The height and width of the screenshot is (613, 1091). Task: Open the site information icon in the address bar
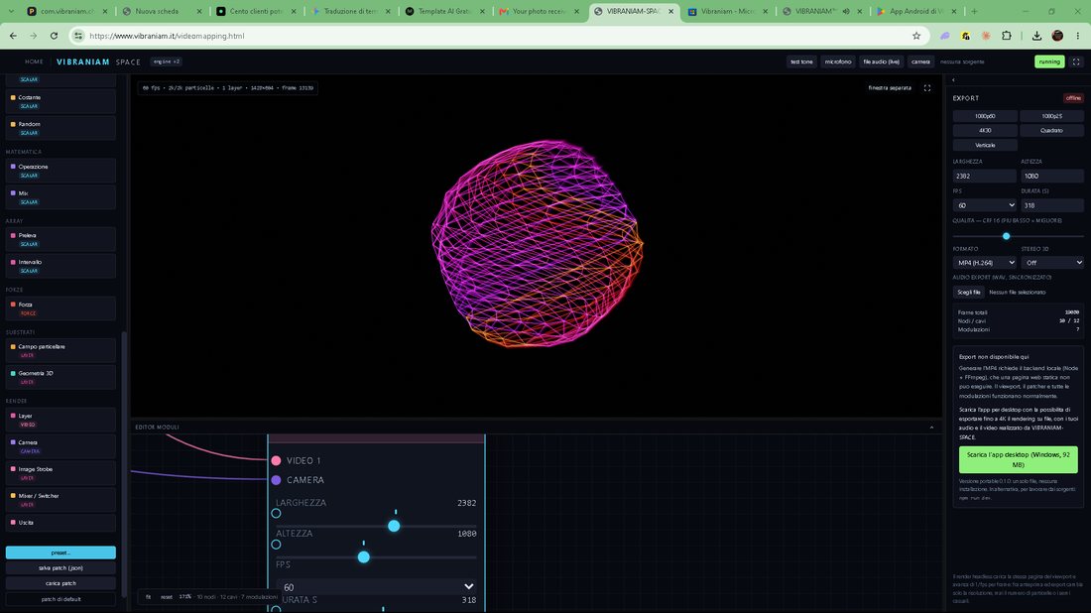(x=78, y=36)
